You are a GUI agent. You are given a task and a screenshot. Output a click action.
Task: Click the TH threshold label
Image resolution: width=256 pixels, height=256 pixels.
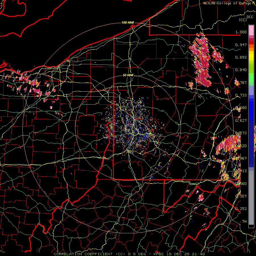(244, 222)
